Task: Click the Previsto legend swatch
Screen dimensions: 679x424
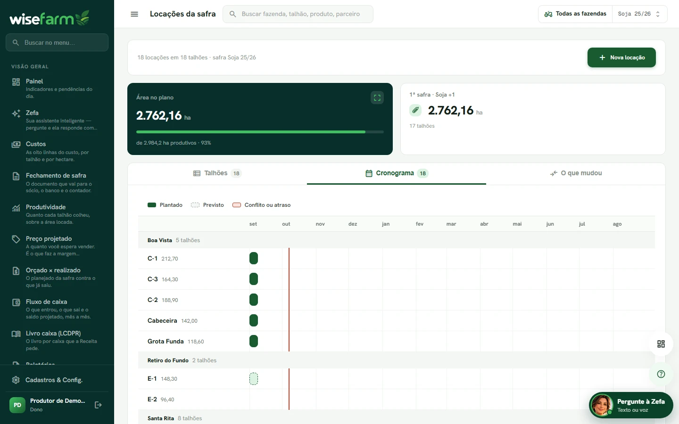Action: pyautogui.click(x=195, y=205)
